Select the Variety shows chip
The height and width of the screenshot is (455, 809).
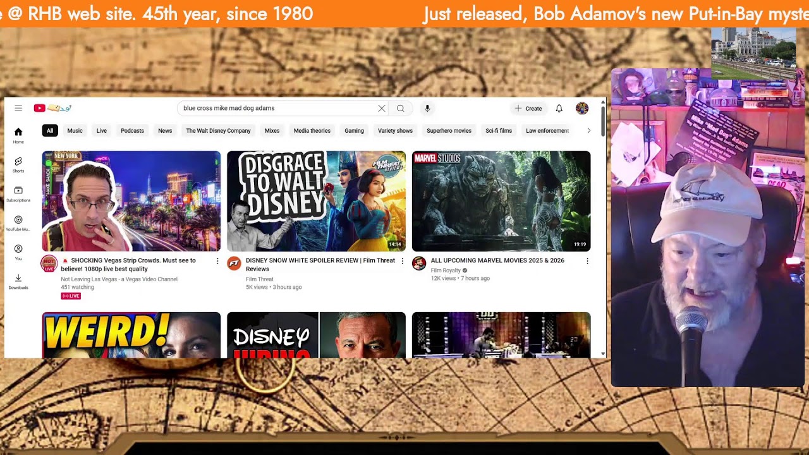pyautogui.click(x=395, y=131)
